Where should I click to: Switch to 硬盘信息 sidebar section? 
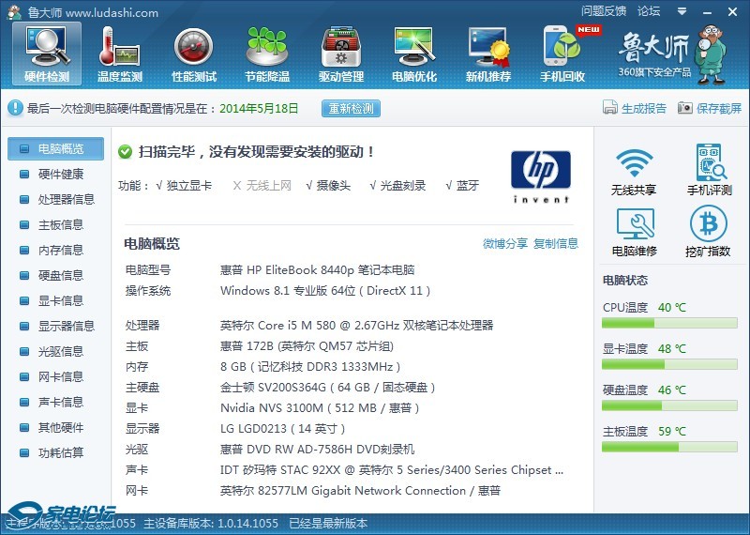(60, 276)
